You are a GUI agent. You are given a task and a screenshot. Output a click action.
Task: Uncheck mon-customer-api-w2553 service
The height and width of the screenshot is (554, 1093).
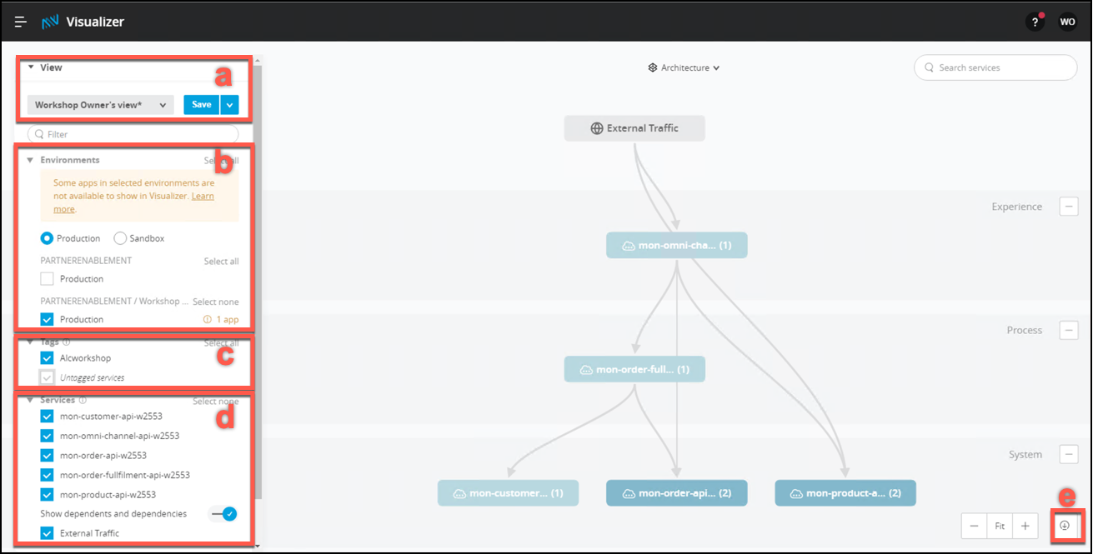point(47,416)
